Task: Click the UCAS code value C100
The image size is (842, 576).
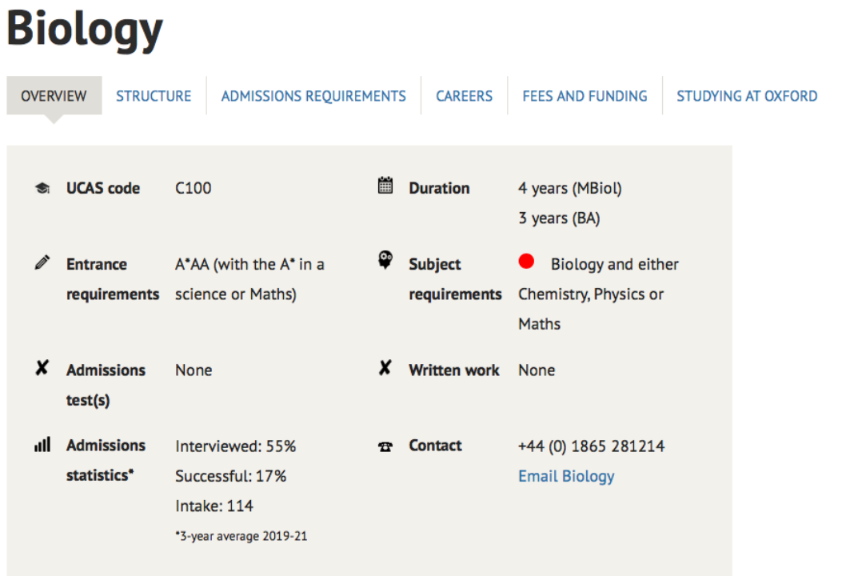Action: tap(194, 188)
